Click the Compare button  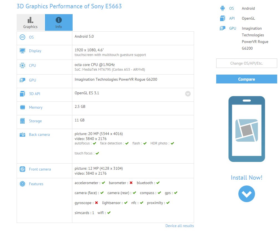click(246, 79)
